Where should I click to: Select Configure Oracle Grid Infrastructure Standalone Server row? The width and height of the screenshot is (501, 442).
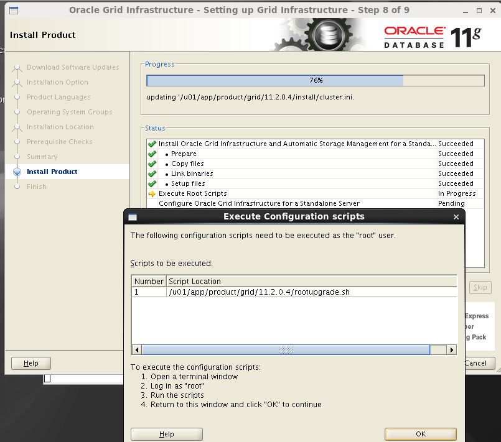pyautogui.click(x=316, y=203)
